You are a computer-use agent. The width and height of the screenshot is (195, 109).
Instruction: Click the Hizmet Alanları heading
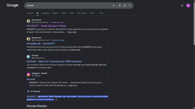[37, 106]
